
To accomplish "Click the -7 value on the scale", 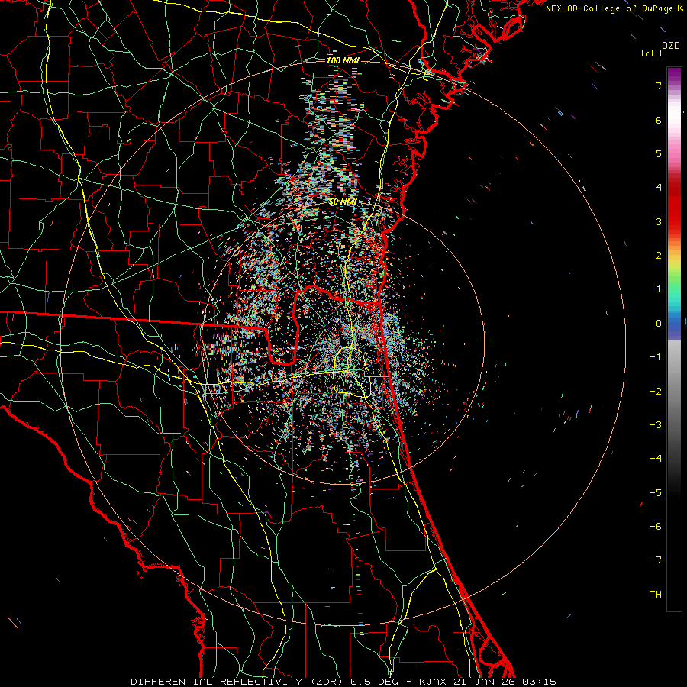I will [656, 560].
